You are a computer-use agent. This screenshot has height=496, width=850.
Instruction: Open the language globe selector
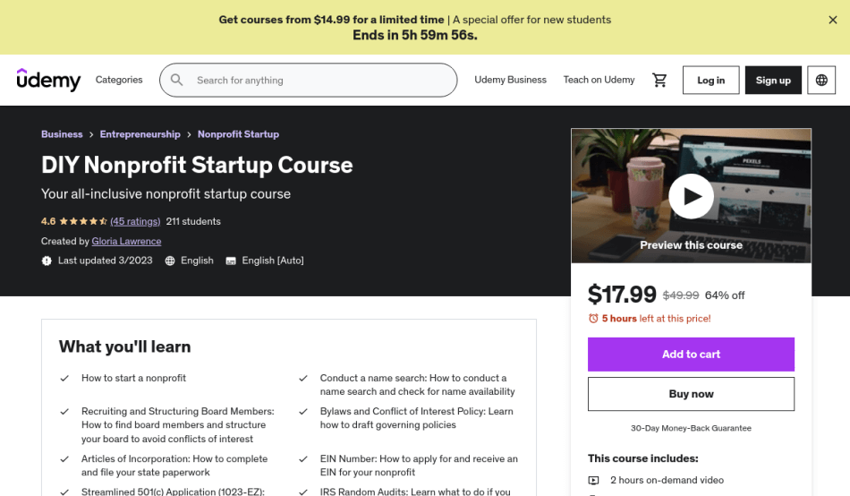click(x=821, y=80)
